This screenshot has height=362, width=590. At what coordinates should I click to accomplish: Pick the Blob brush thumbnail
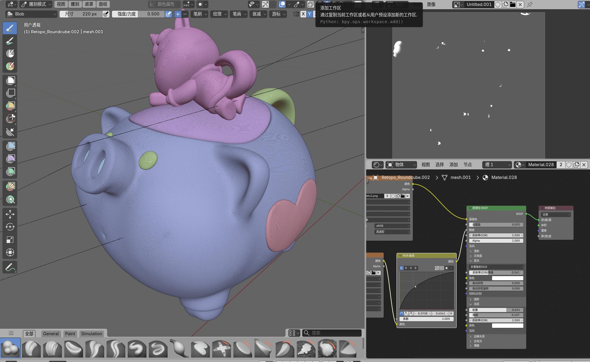pyautogui.click(x=10, y=348)
